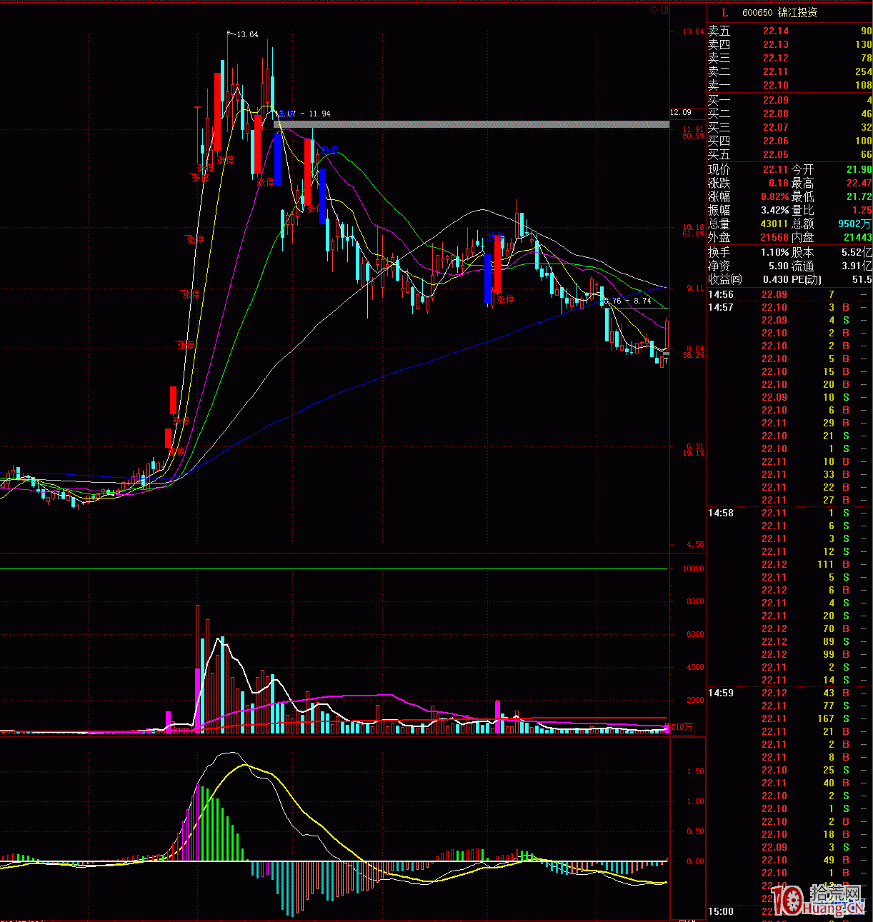
Task: Click the 总额 value 9502万
Action: tap(854, 224)
